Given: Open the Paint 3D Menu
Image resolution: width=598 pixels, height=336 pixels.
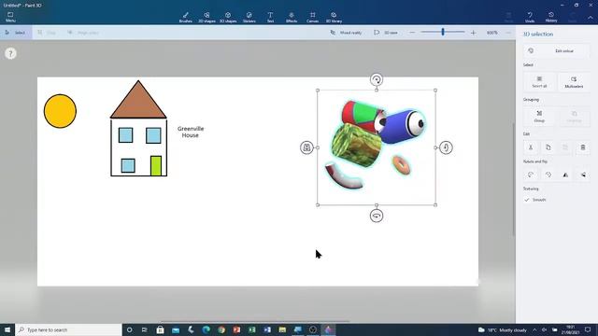Looking at the screenshot, I should click(x=10, y=17).
